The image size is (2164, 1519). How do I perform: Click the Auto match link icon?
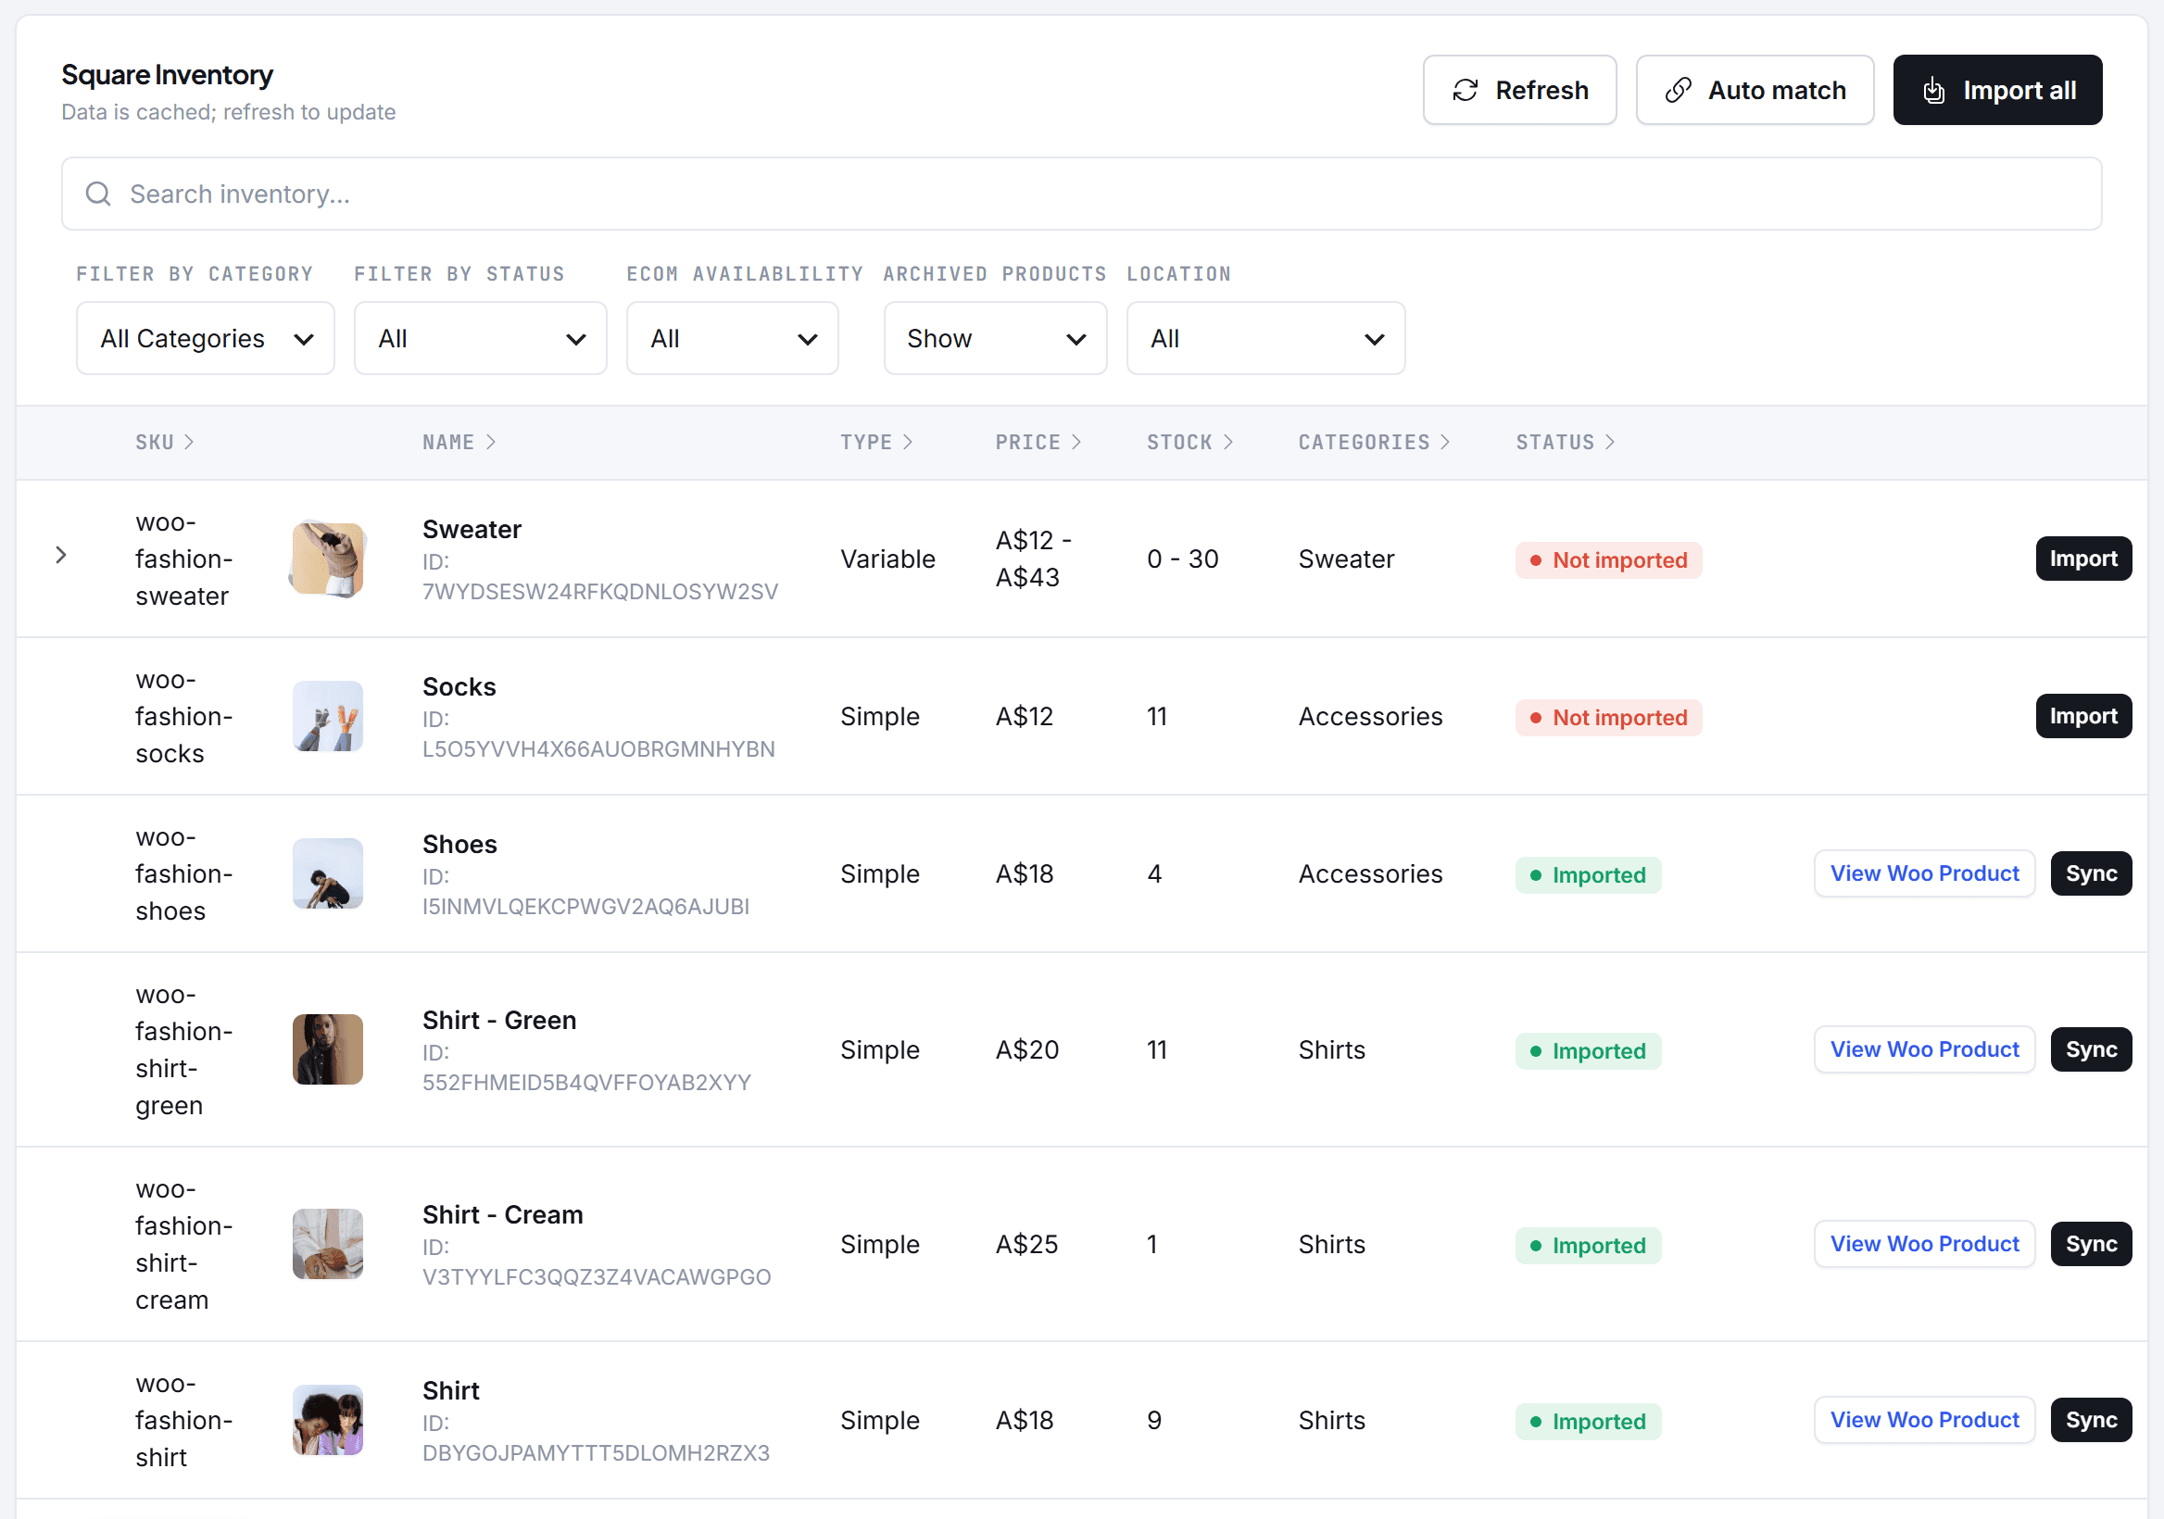[1678, 91]
